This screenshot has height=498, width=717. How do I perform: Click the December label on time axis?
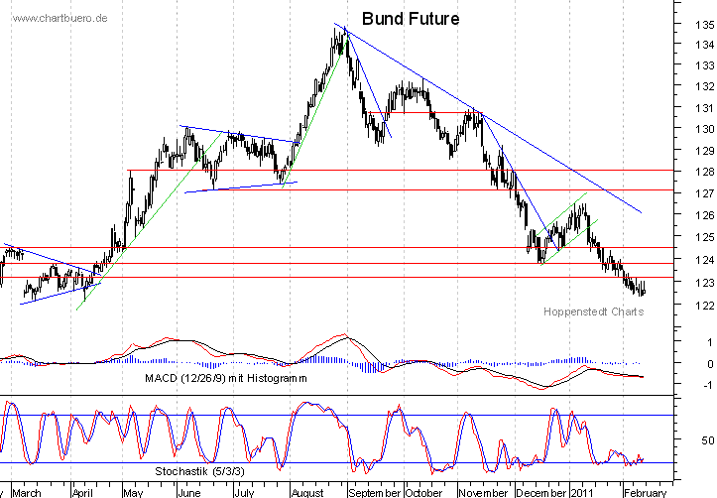click(x=541, y=493)
